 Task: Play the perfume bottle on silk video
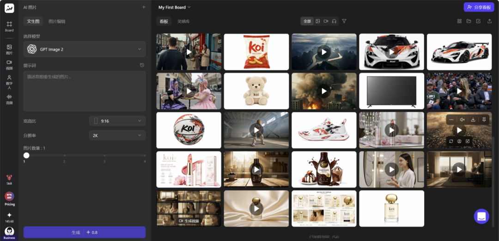coord(256,209)
